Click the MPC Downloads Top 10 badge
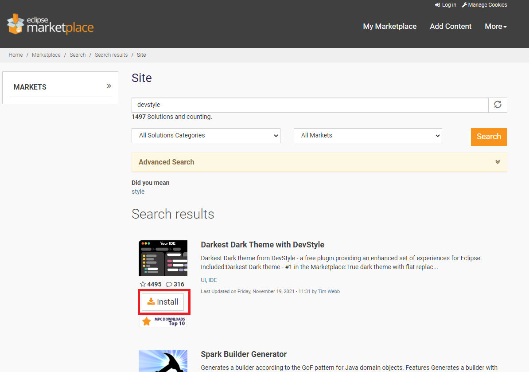 click(x=163, y=321)
